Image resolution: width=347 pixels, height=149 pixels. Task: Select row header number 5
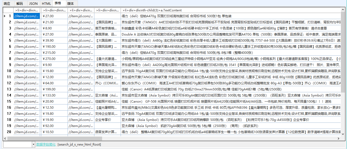pyautogui.click(x=8, y=41)
